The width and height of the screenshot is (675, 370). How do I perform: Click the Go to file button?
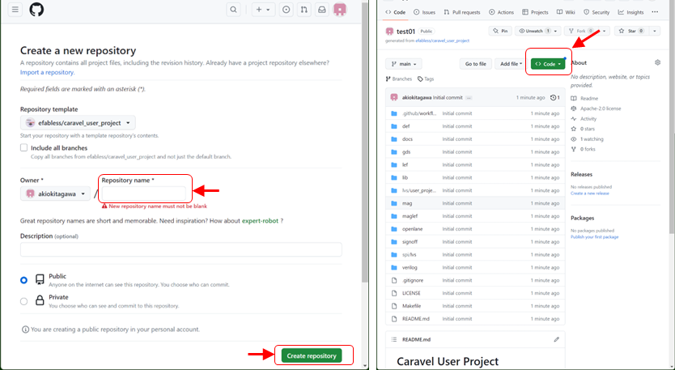point(475,64)
